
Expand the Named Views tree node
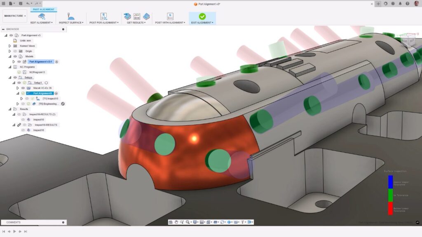[x=10, y=46]
